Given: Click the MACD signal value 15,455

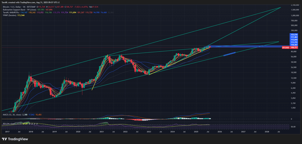Looking at the screenshot, I should point(39,115).
